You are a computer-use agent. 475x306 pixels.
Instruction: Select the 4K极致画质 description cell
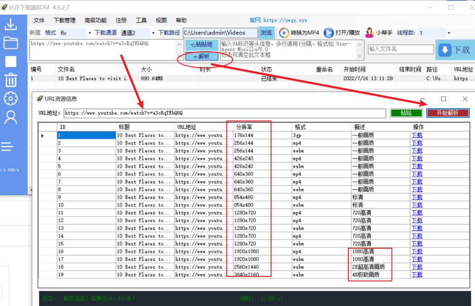pyautogui.click(x=381, y=275)
